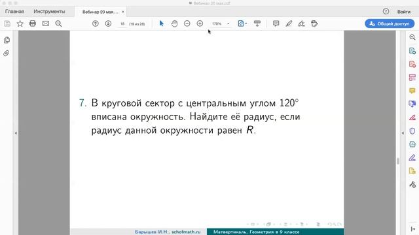Image resolution: width=419 pixels, height=235 pixels.
Task: Open the sign document tool
Action: point(301,23)
